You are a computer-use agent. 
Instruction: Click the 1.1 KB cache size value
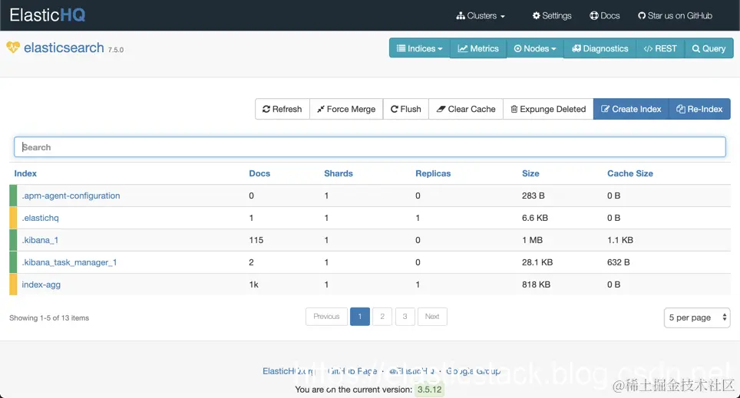[620, 240]
